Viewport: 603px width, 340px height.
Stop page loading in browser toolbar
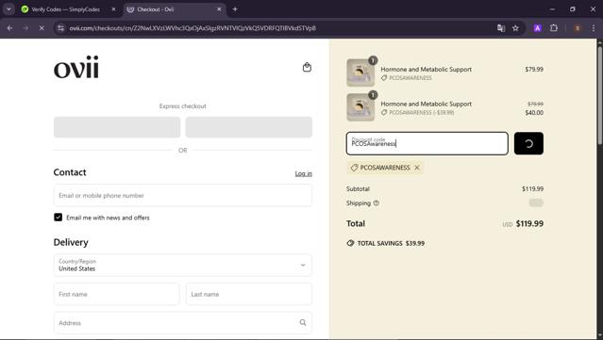point(42,28)
